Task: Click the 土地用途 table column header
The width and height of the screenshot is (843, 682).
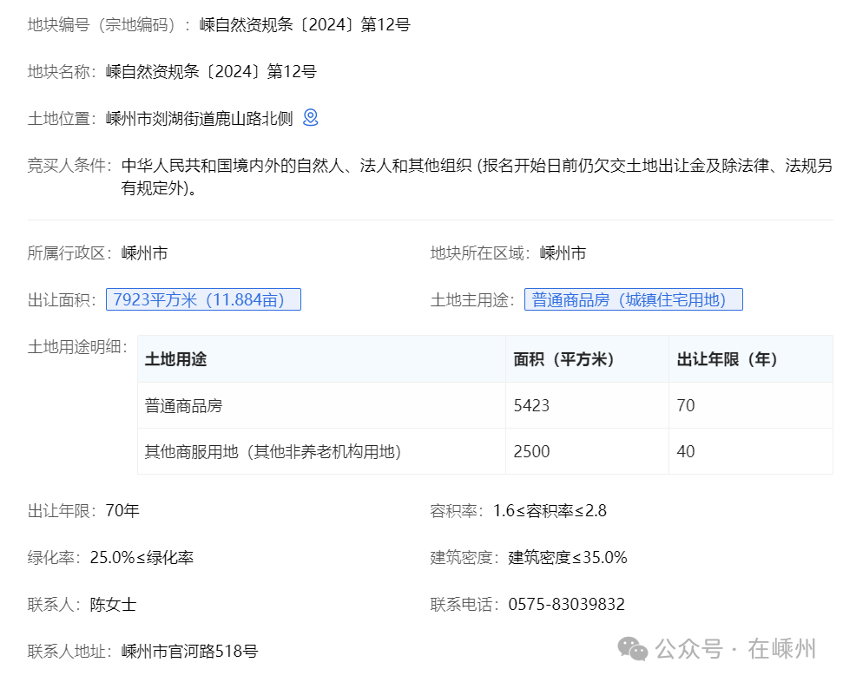Action: (176, 359)
